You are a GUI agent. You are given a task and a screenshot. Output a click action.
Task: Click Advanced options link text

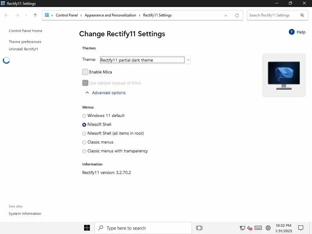(109, 93)
